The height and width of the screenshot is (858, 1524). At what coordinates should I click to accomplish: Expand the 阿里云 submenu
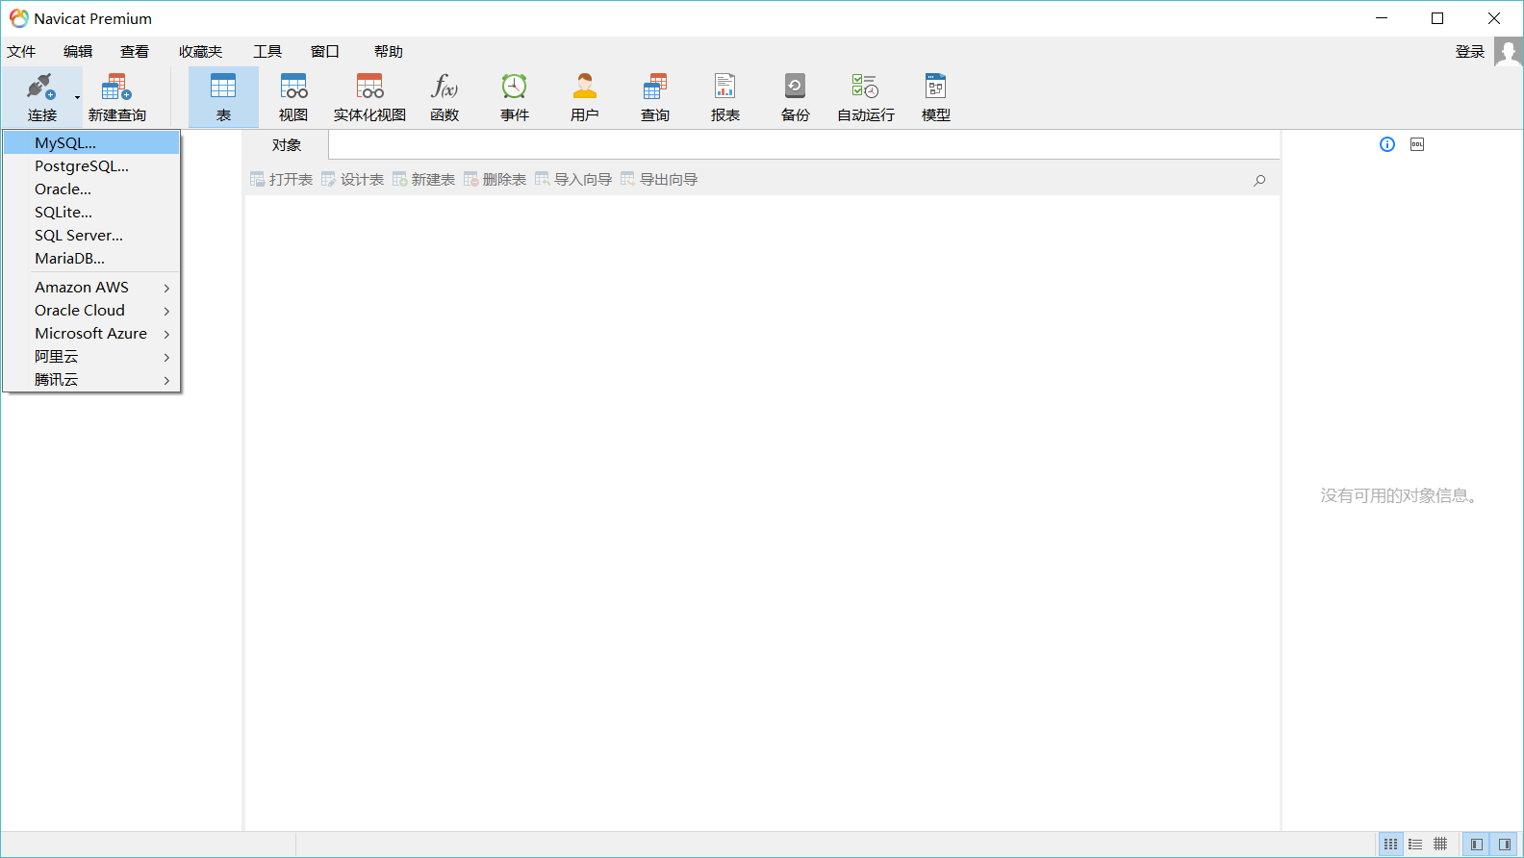[x=91, y=356]
